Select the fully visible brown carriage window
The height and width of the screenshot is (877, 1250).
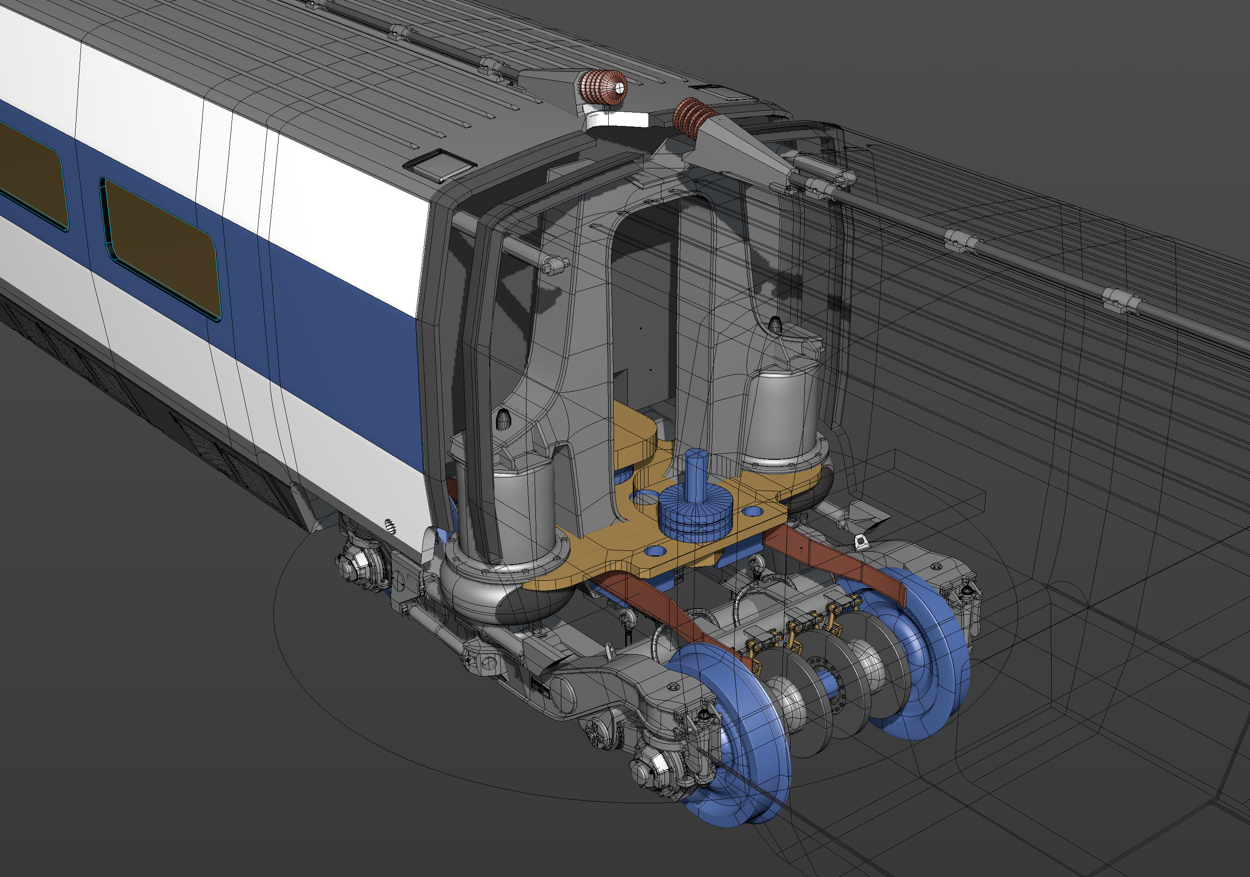(161, 248)
